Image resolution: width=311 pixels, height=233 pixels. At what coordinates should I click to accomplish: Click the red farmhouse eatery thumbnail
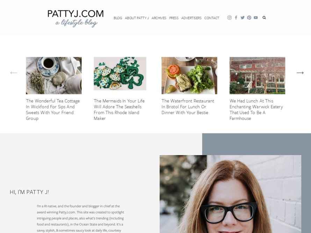257,75
